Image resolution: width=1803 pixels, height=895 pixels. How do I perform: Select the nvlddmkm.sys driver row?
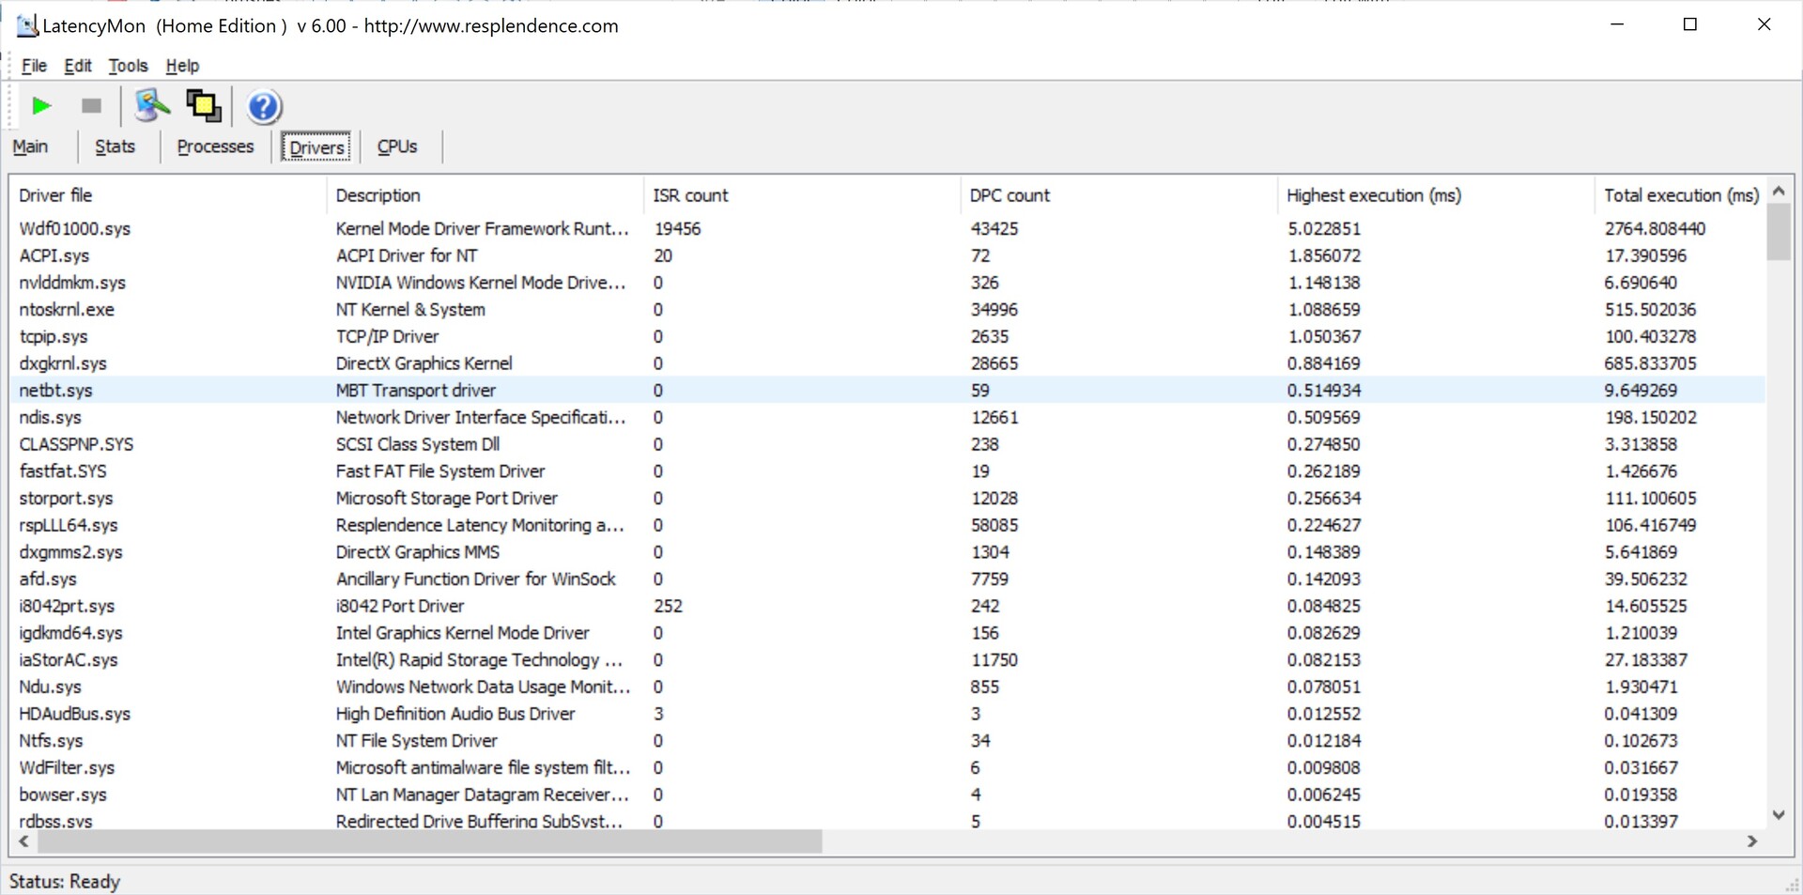72,283
